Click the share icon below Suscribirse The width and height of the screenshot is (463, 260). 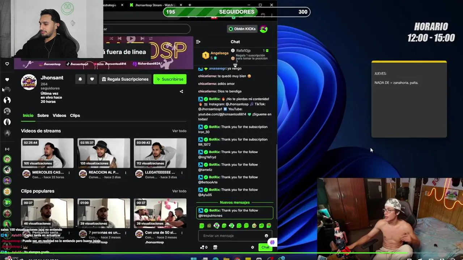click(x=181, y=91)
